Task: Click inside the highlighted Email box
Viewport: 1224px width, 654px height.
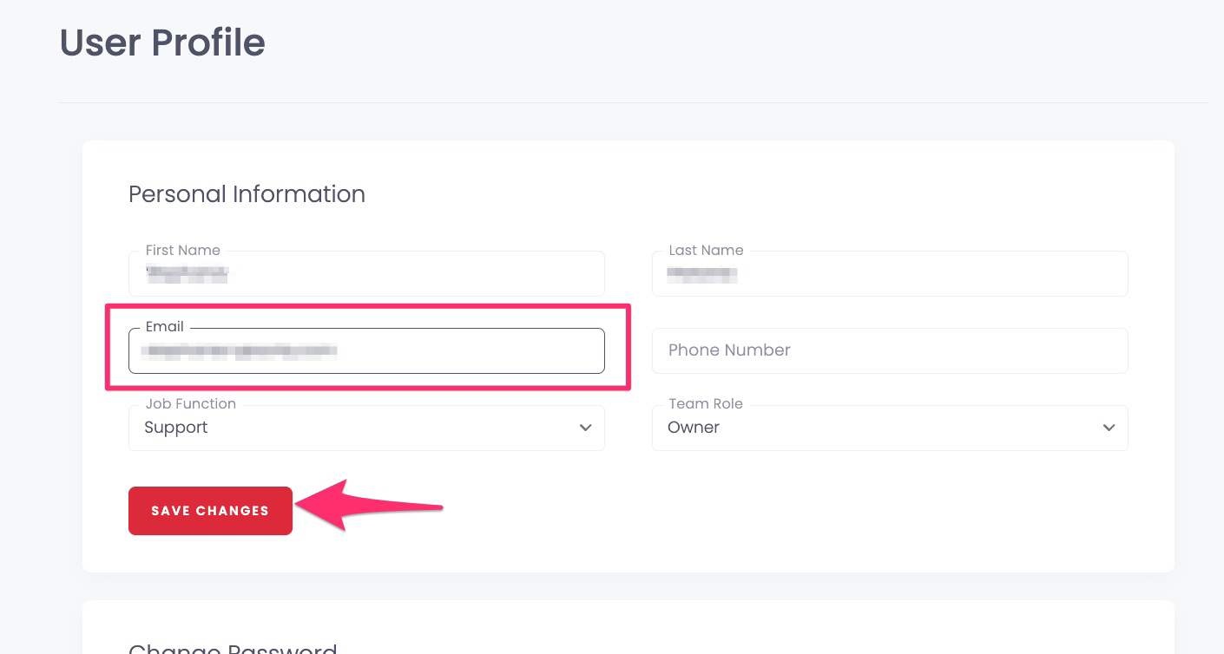Action: coord(366,350)
